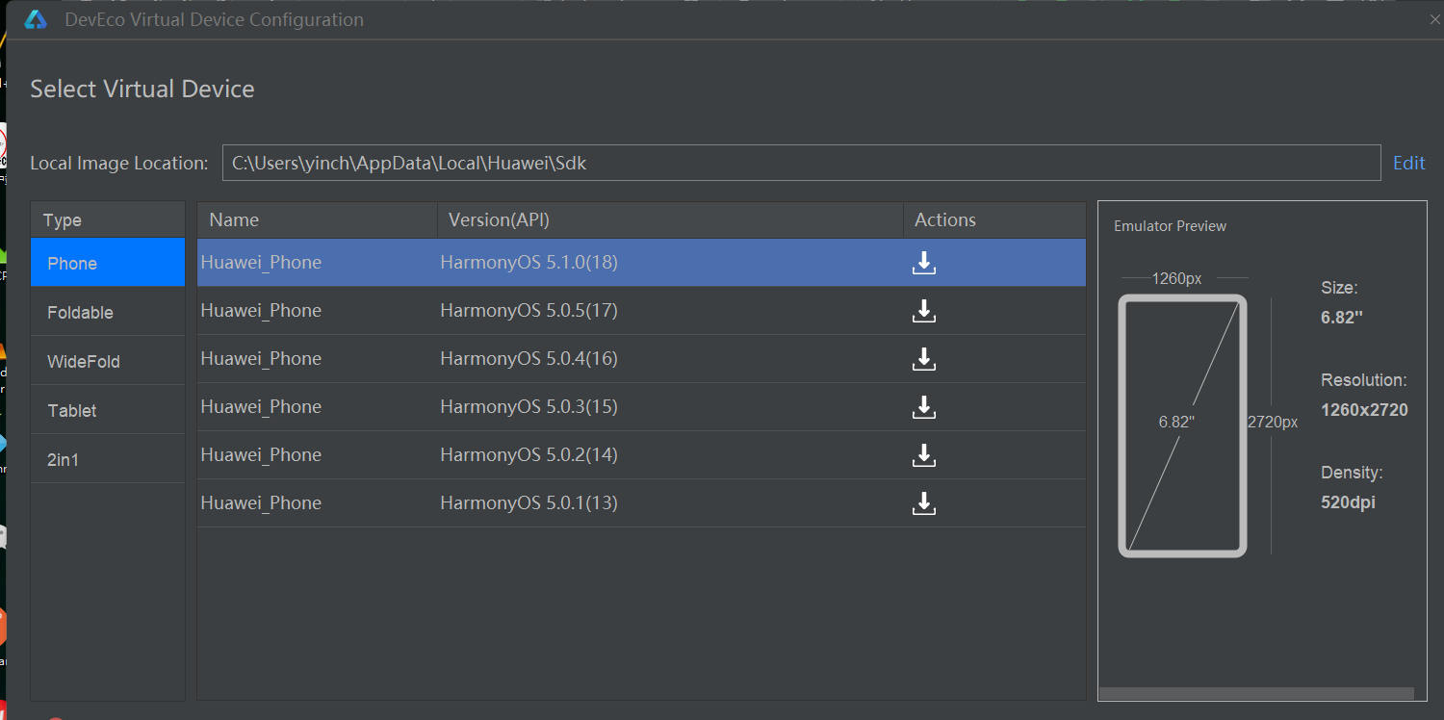Click the Actions column header
1444x720 pixels.
tap(994, 219)
